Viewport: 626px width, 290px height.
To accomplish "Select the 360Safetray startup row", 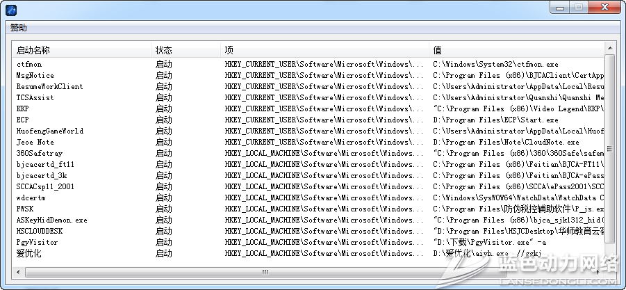I will coord(39,153).
